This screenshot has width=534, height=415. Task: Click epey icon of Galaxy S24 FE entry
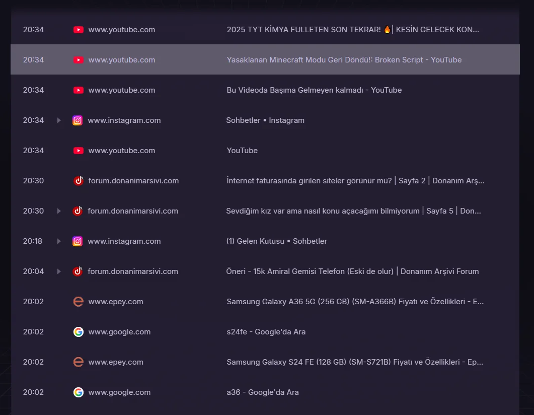[79, 362]
